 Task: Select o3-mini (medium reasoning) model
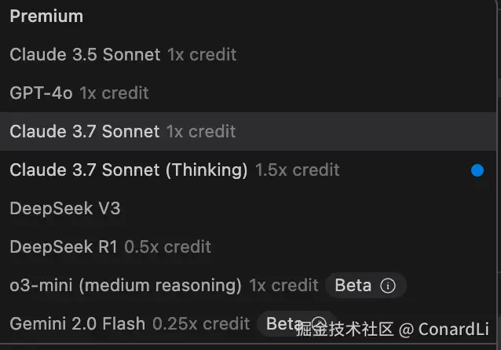click(126, 286)
